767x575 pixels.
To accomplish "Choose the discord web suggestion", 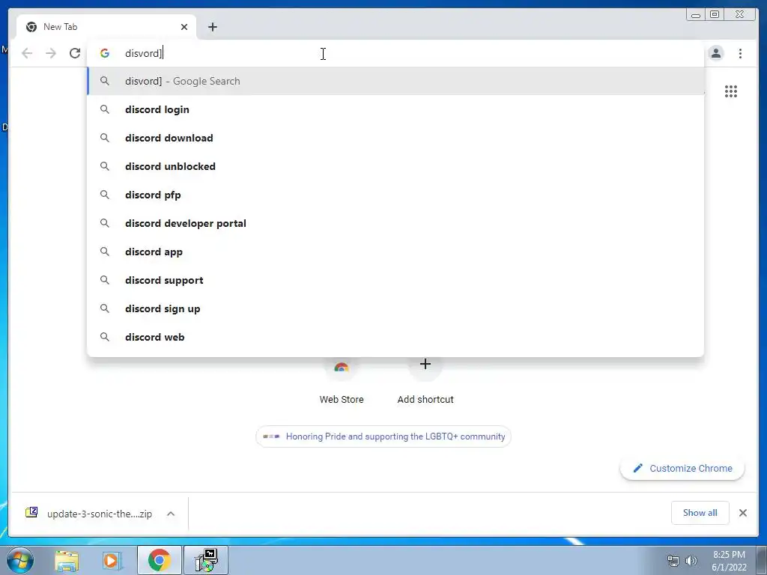I will click(395, 337).
